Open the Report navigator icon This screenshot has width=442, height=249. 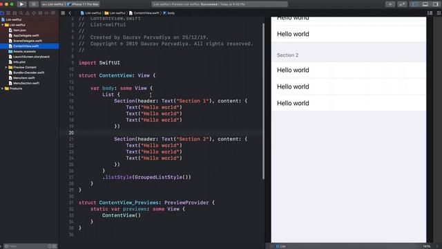click(53, 13)
